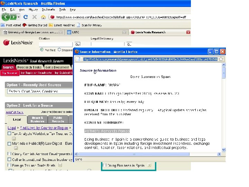
Task: Click the Firefox forward arrow button
Action: 13,17
